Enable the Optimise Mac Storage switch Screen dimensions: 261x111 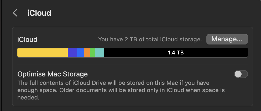241,74
